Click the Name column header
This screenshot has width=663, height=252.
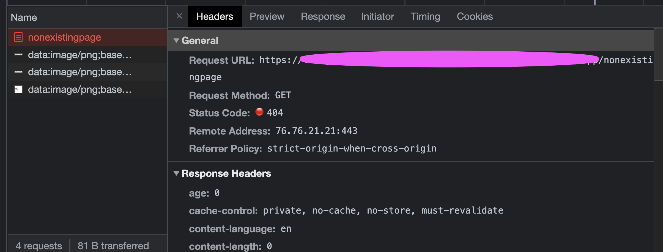24,17
